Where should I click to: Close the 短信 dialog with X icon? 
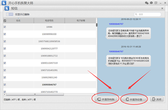162,8
